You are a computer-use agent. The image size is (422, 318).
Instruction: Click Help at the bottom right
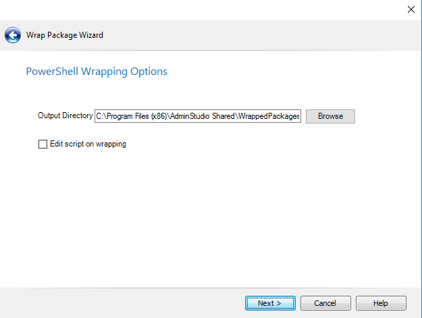[x=381, y=303]
